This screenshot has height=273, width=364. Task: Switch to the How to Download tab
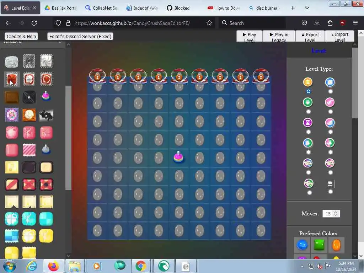pyautogui.click(x=224, y=8)
